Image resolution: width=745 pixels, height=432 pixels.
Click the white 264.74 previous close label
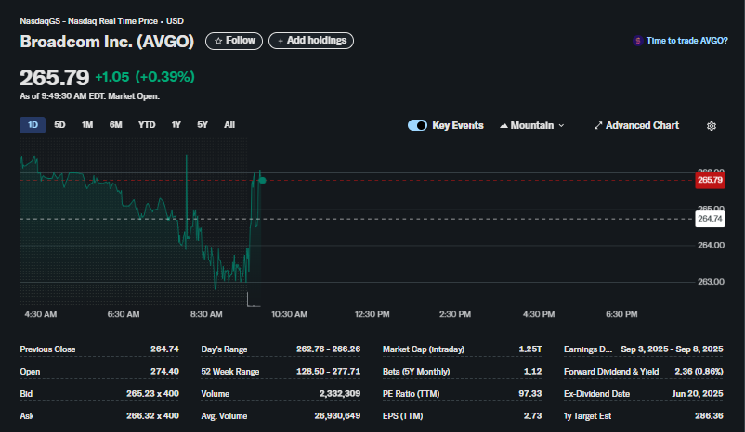[x=710, y=219]
